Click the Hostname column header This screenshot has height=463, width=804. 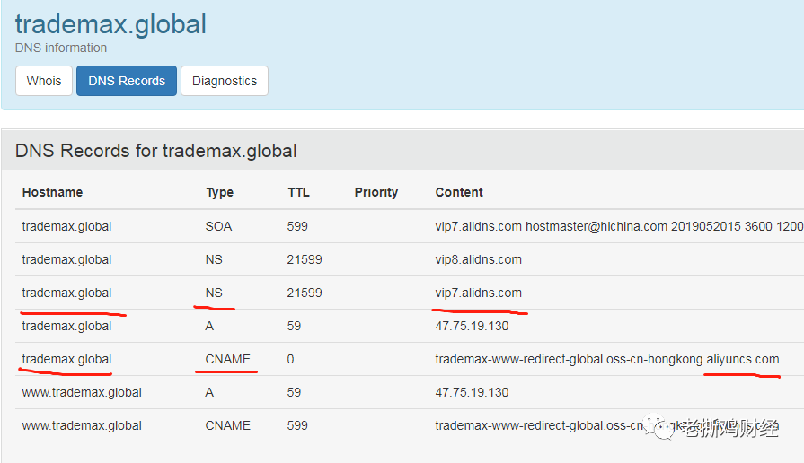52,192
